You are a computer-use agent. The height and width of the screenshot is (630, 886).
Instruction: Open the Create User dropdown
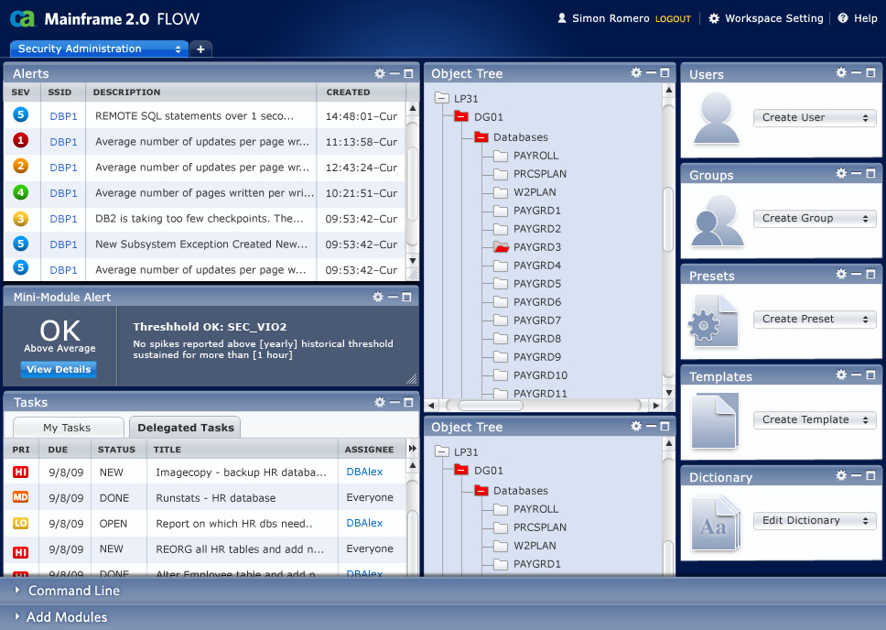815,117
